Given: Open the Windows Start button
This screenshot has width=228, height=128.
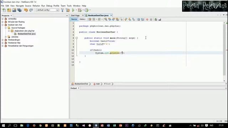Looking at the screenshot, I should click(3, 126).
